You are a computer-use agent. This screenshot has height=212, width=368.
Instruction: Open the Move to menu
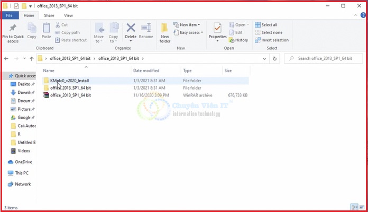(99, 33)
